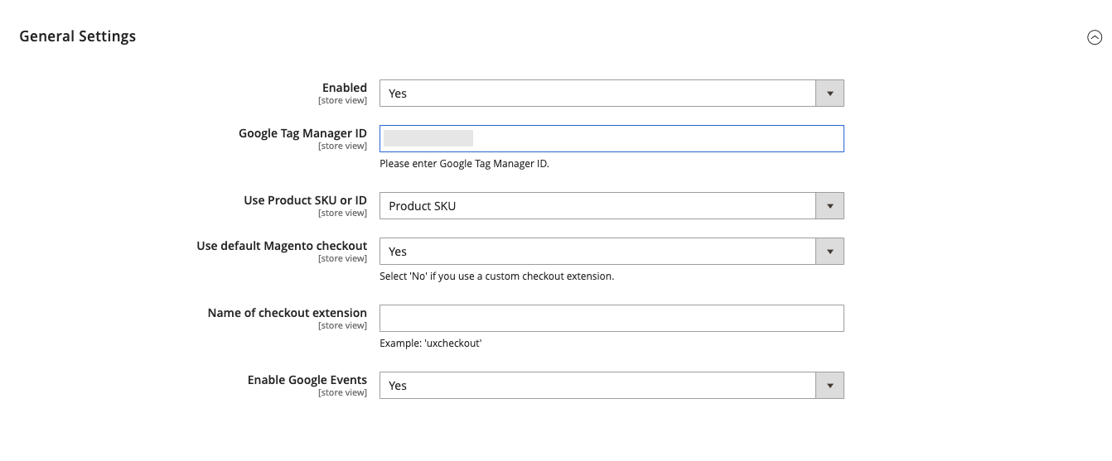Collapse the General Settings section icon

click(1095, 37)
